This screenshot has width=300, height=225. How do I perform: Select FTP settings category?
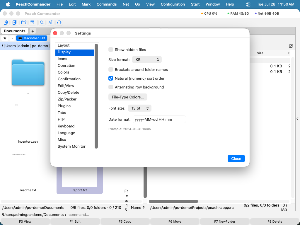pos(75,120)
